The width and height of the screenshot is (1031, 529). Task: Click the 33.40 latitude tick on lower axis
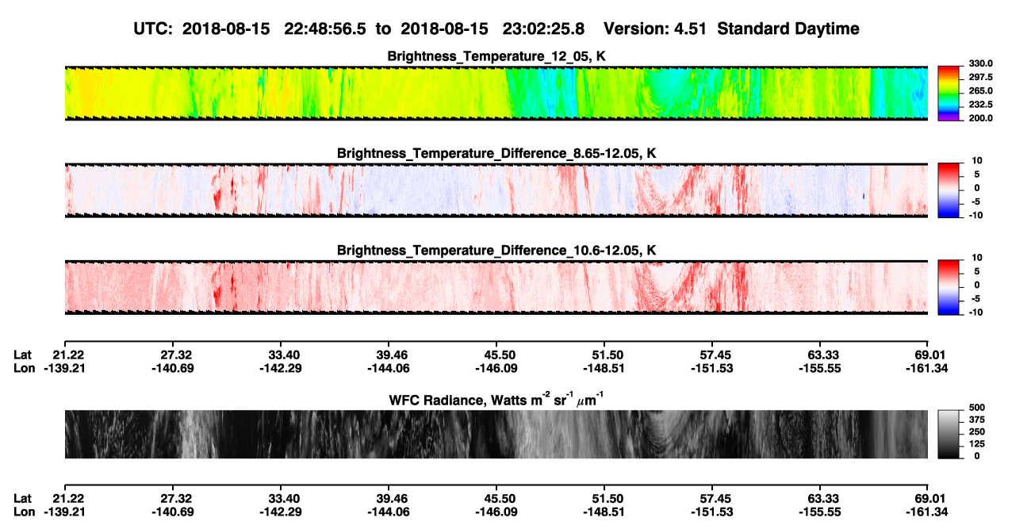point(281,498)
